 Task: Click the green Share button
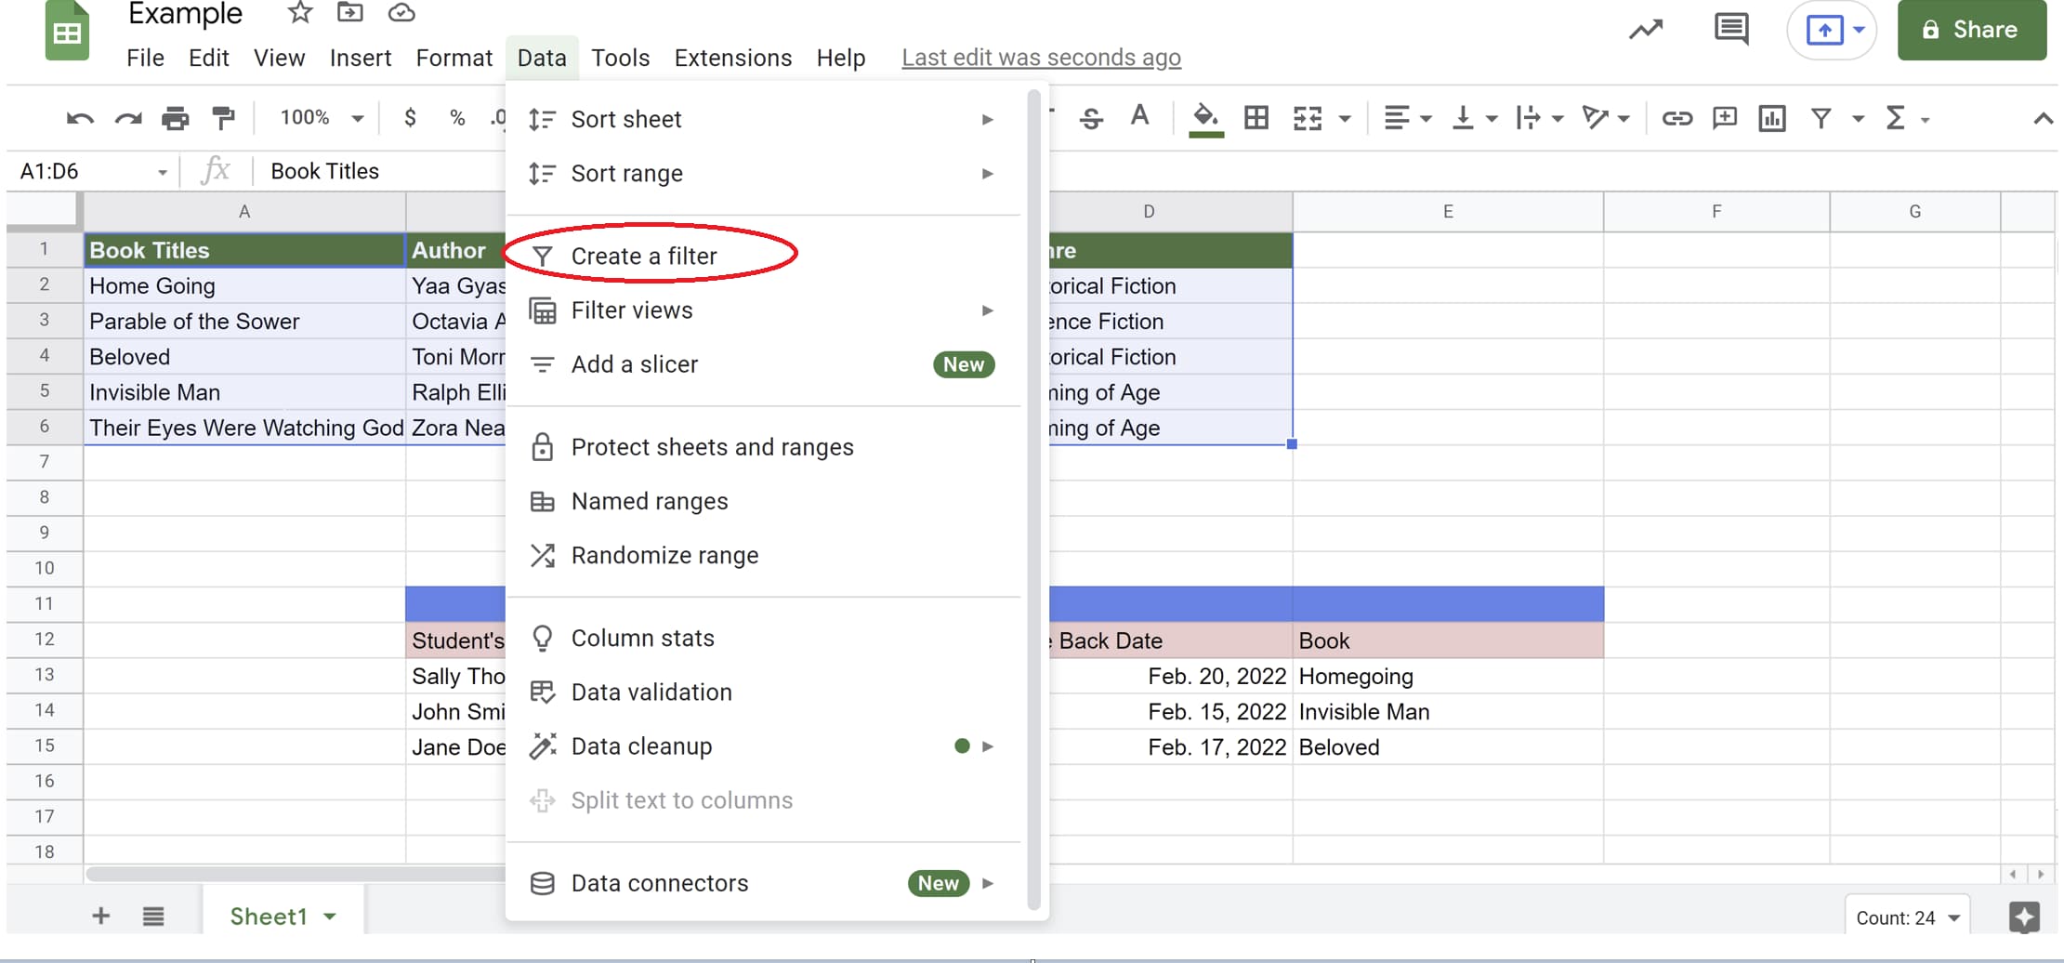(x=1971, y=30)
